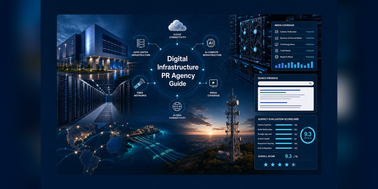This screenshot has width=378, height=189.
Task: Click the Global Connectivity globe icon
Action: tap(177, 106)
